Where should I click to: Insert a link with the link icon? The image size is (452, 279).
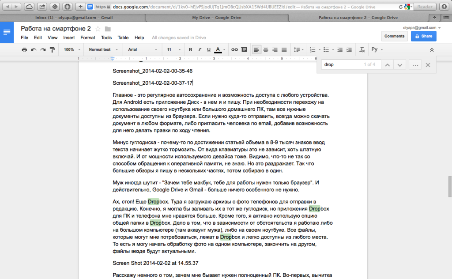(235, 49)
